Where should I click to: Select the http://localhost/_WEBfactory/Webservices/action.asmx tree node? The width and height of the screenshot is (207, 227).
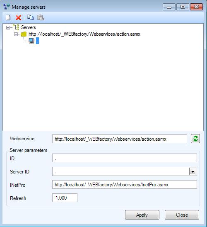(84, 34)
